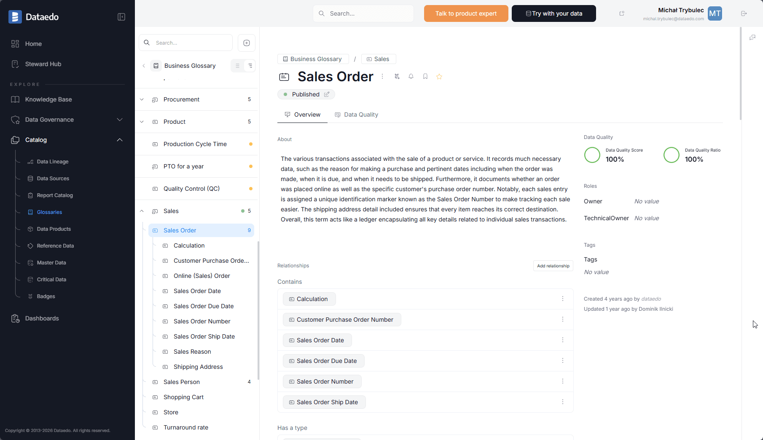Open options for Calculation relationship row
This screenshot has width=763, height=440.
[x=563, y=299]
